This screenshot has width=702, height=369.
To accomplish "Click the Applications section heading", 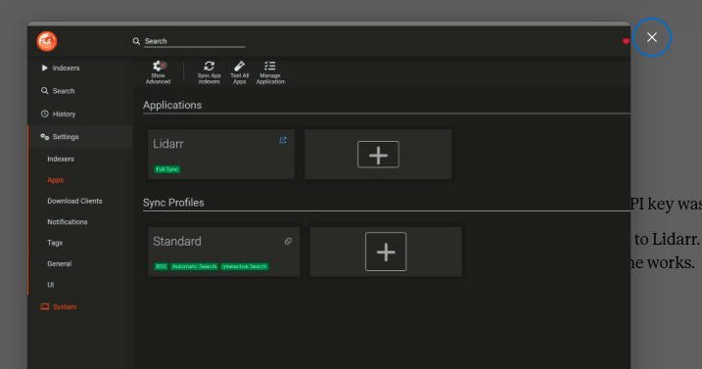I will click(x=172, y=106).
